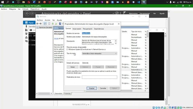Select Servicios (locales) tree node
This screenshot has width=193, height=109.
46,28
